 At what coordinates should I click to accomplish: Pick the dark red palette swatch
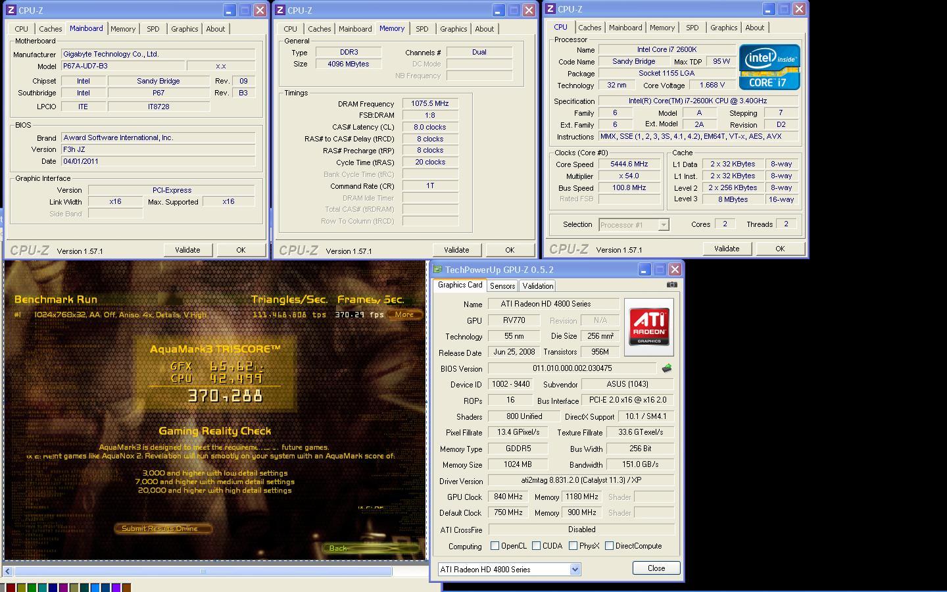click(11, 587)
